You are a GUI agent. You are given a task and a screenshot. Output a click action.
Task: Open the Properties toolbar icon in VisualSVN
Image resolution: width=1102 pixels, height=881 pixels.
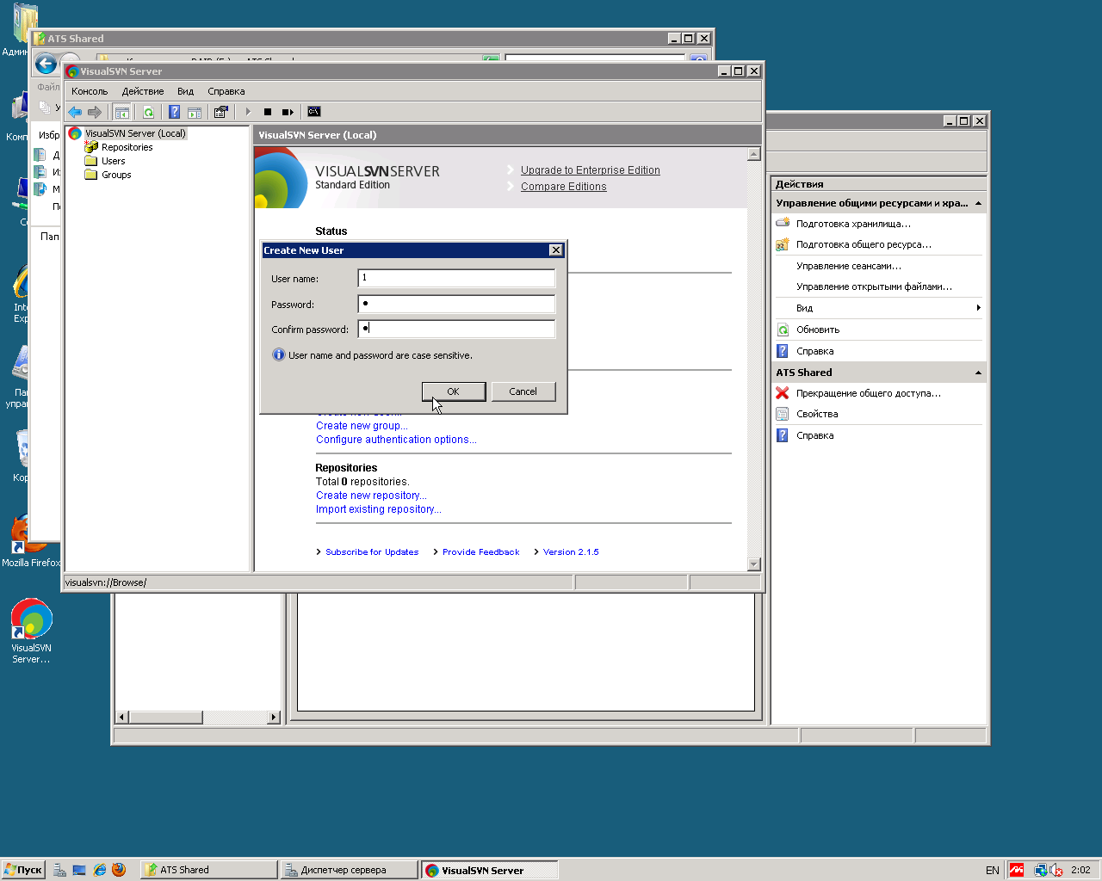point(221,112)
